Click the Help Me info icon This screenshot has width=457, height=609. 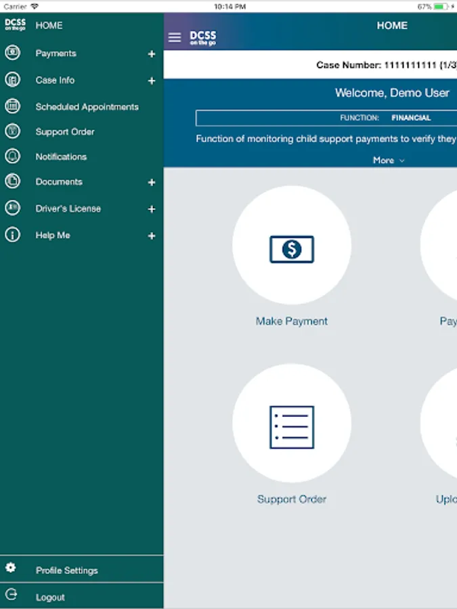12,235
